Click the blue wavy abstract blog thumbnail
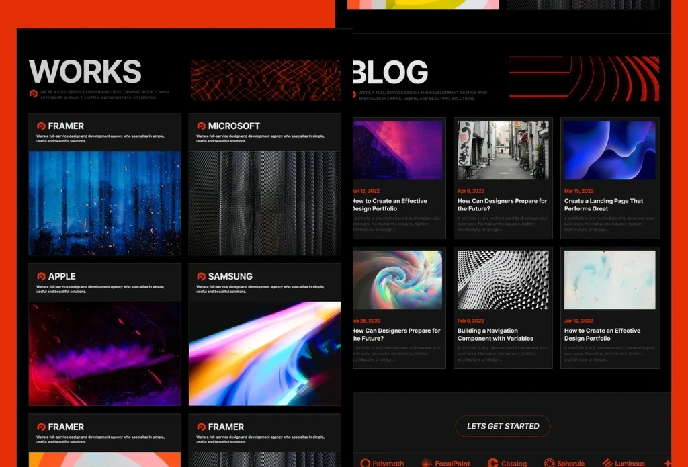The width and height of the screenshot is (688, 467). 610,150
